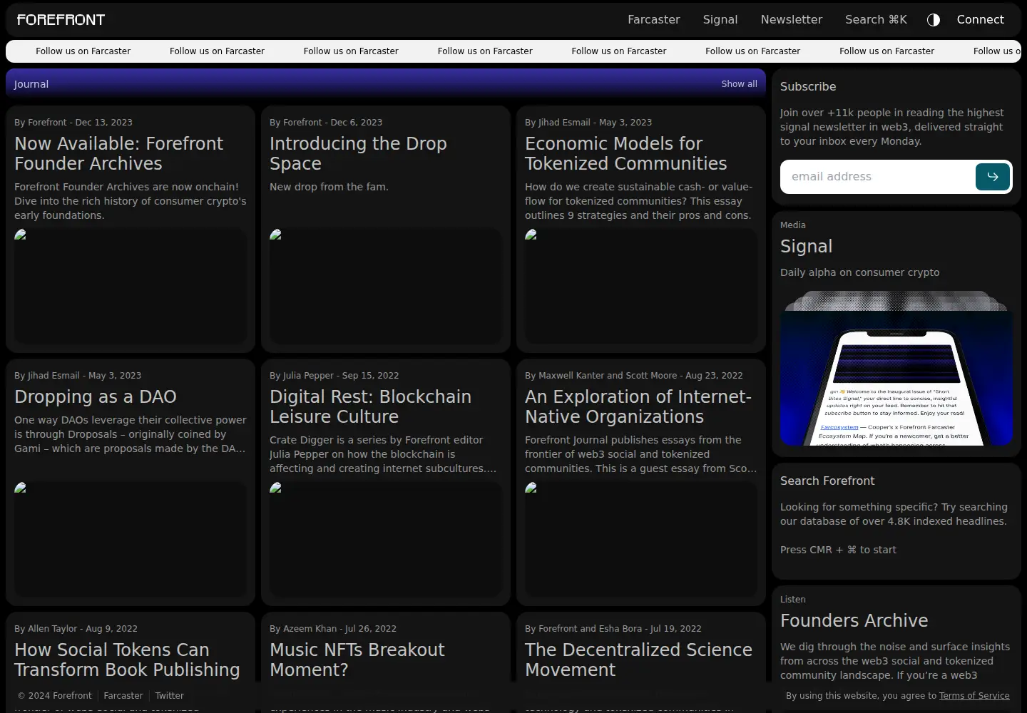
Task: Toggle the dark/light theme contrast icon
Action: pyautogui.click(x=933, y=20)
